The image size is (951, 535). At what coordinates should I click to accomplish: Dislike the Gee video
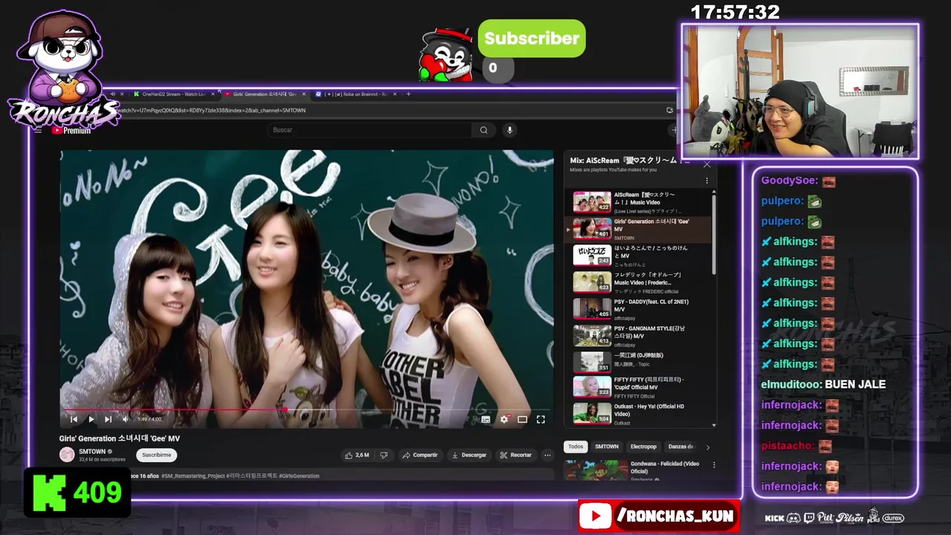tap(384, 455)
